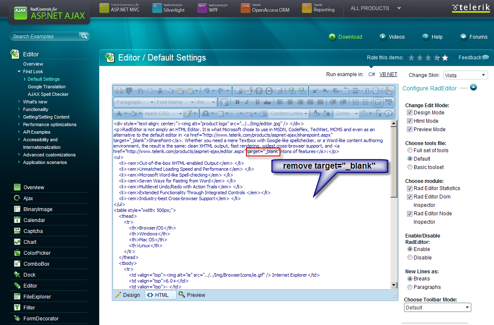Open the Silverlight product tab
The height and width of the screenshot is (325, 494).
coord(169,8)
